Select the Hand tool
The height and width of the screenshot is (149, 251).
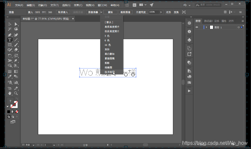(x=10, y=93)
